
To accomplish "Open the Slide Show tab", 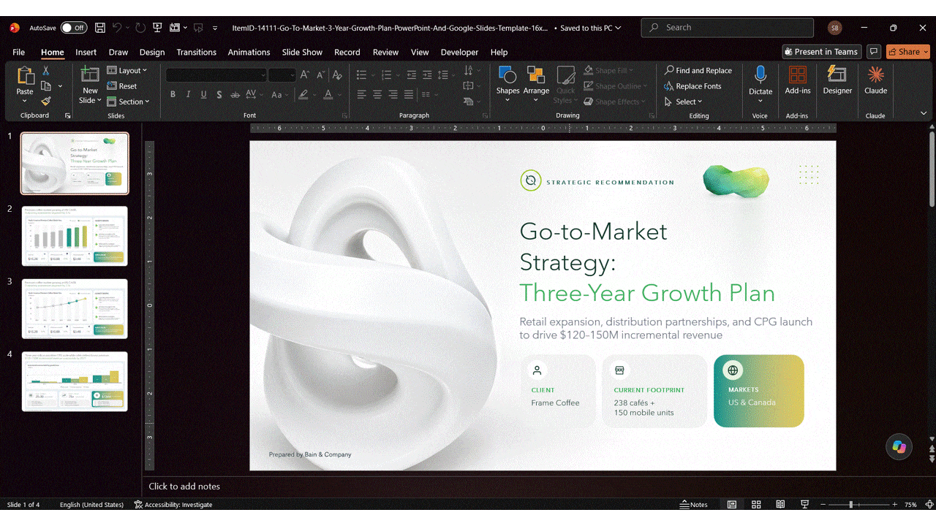I will click(302, 52).
